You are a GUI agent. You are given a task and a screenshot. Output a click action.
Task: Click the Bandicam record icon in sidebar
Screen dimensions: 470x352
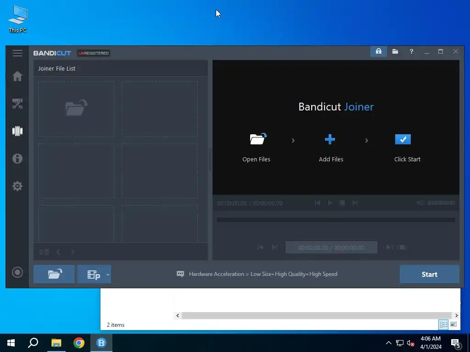coord(17,272)
